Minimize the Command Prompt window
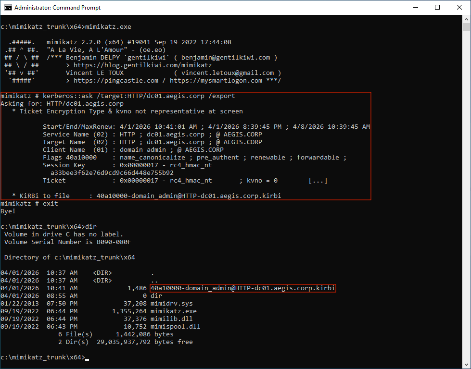The height and width of the screenshot is (369, 471). point(416,8)
